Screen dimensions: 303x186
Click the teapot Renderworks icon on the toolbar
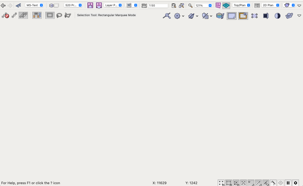pyautogui.click(x=286, y=5)
